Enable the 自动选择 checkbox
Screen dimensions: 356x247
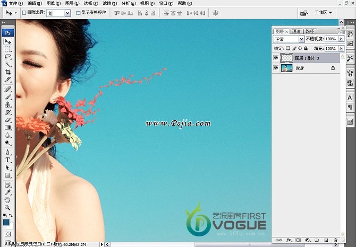coord(24,12)
